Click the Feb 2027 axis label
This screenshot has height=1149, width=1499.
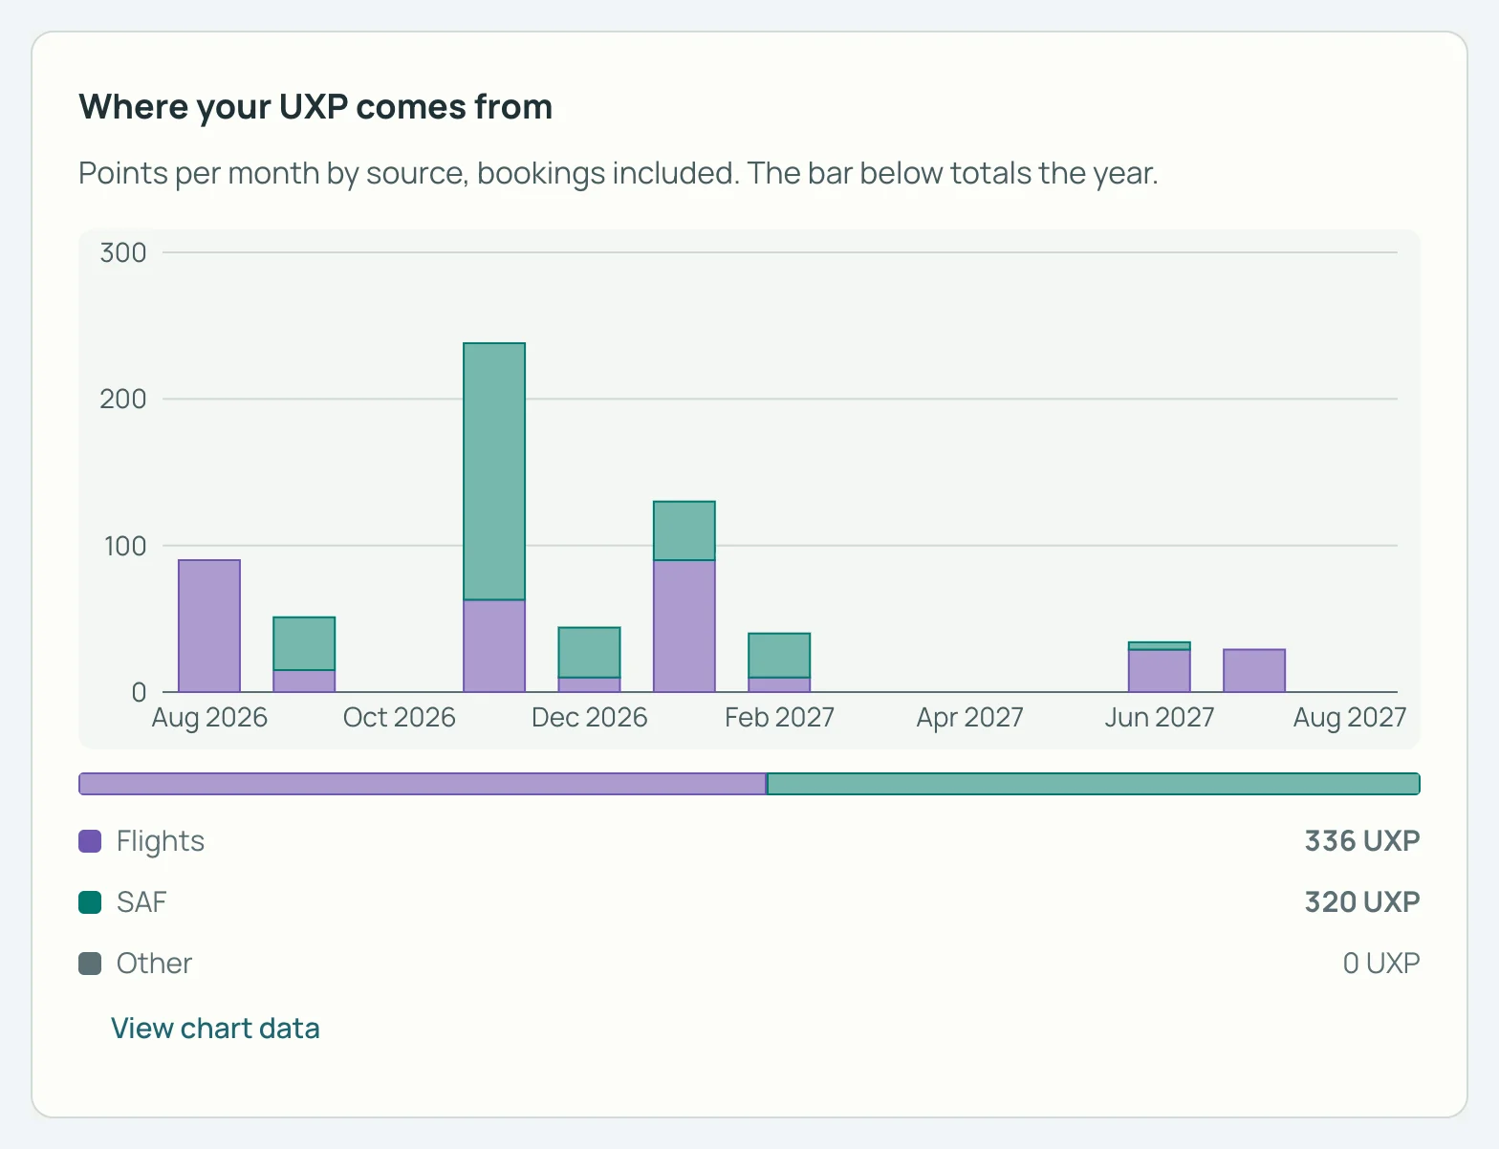[779, 718]
